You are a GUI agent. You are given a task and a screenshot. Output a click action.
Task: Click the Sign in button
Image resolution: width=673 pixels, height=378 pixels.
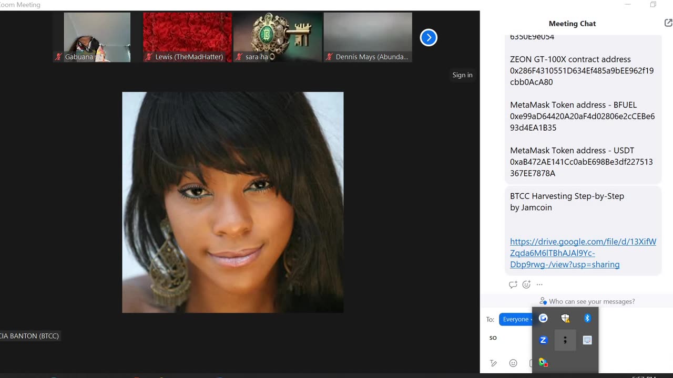point(462,75)
